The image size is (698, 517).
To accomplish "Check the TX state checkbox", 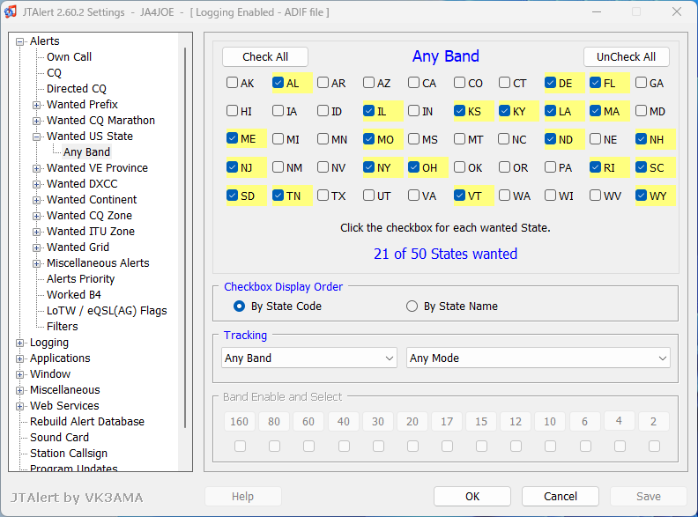I will coord(323,196).
